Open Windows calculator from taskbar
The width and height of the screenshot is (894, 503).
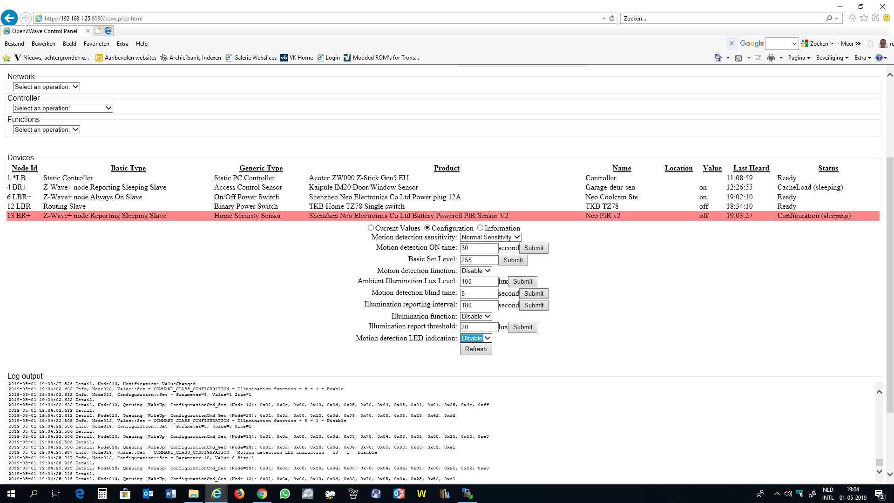point(102,494)
